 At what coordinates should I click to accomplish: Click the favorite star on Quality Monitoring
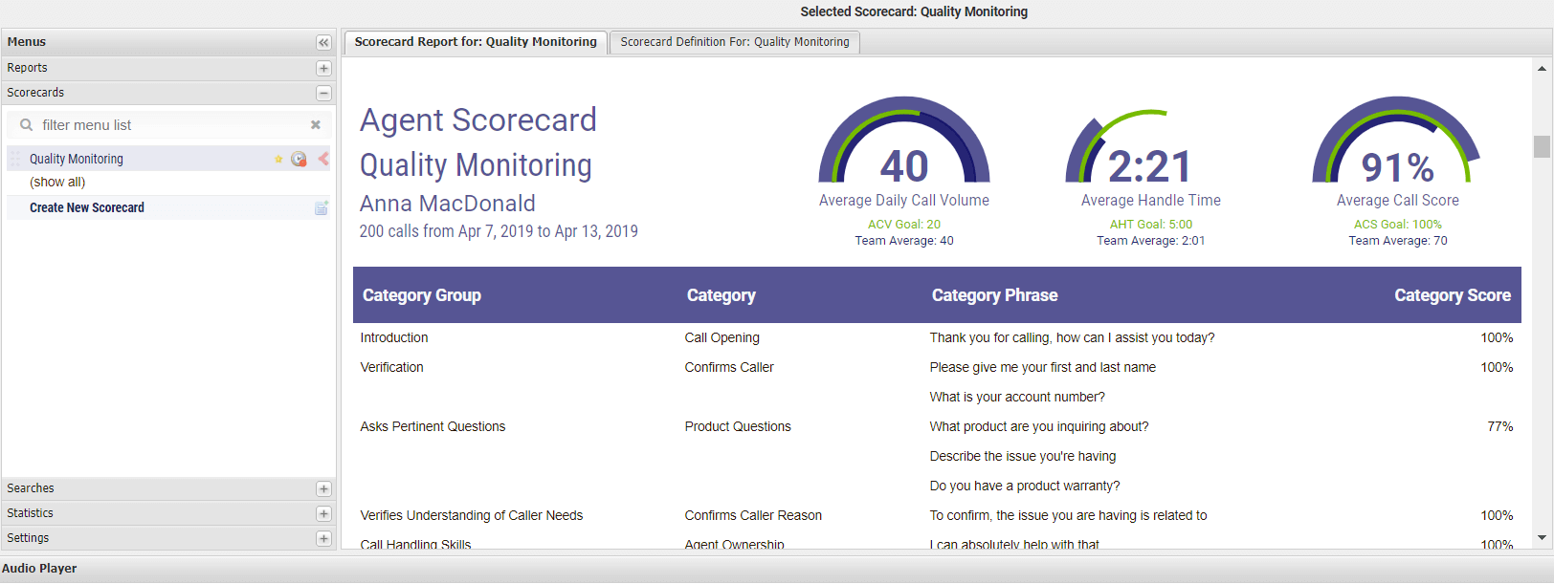click(x=278, y=160)
